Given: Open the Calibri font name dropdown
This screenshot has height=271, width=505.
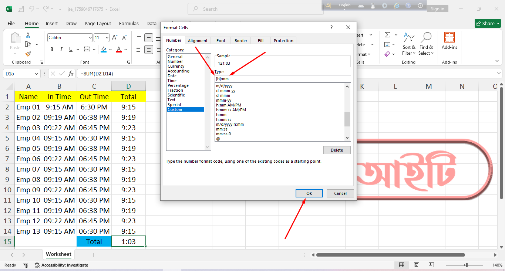Looking at the screenshot, I should 90,38.
